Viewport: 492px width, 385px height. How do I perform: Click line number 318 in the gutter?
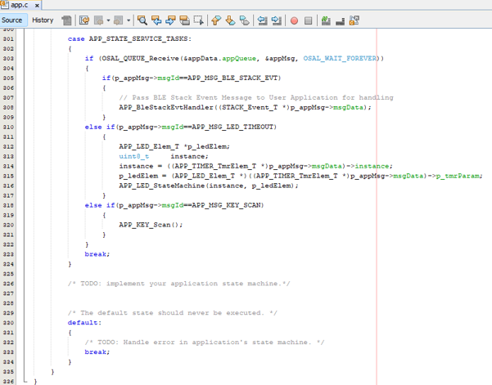[8, 205]
